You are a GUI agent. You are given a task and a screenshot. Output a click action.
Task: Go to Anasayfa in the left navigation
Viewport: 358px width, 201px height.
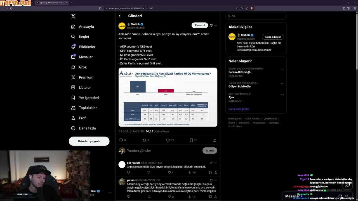(x=83, y=27)
